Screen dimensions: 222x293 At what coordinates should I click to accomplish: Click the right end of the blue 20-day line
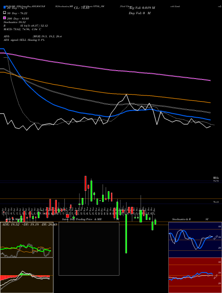210,119
